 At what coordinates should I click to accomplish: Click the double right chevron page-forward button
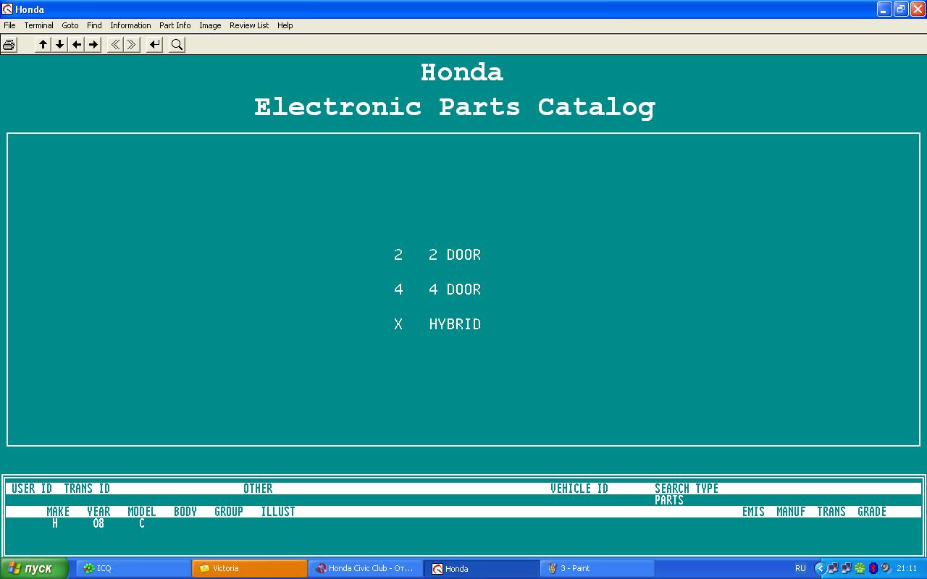132,45
